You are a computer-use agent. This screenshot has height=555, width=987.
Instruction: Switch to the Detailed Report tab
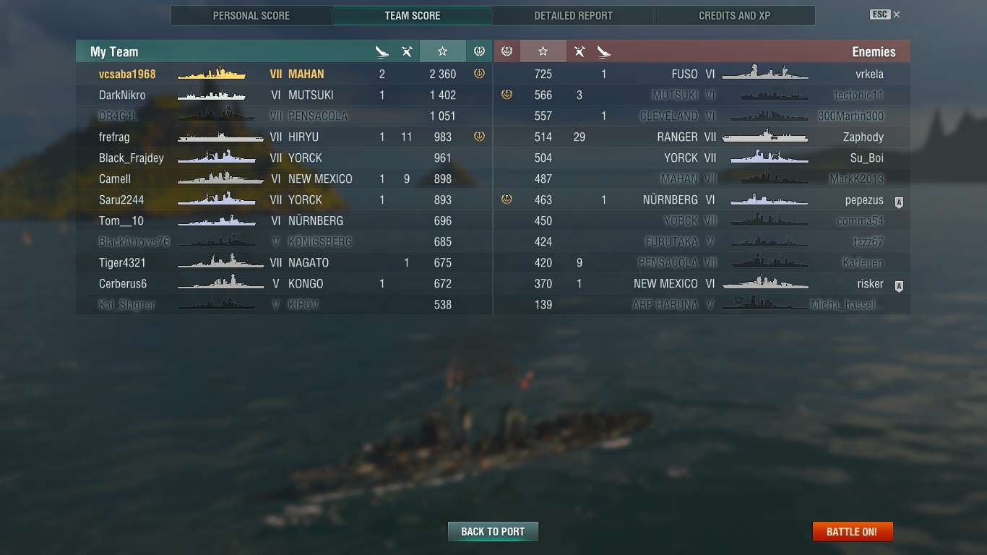point(574,15)
